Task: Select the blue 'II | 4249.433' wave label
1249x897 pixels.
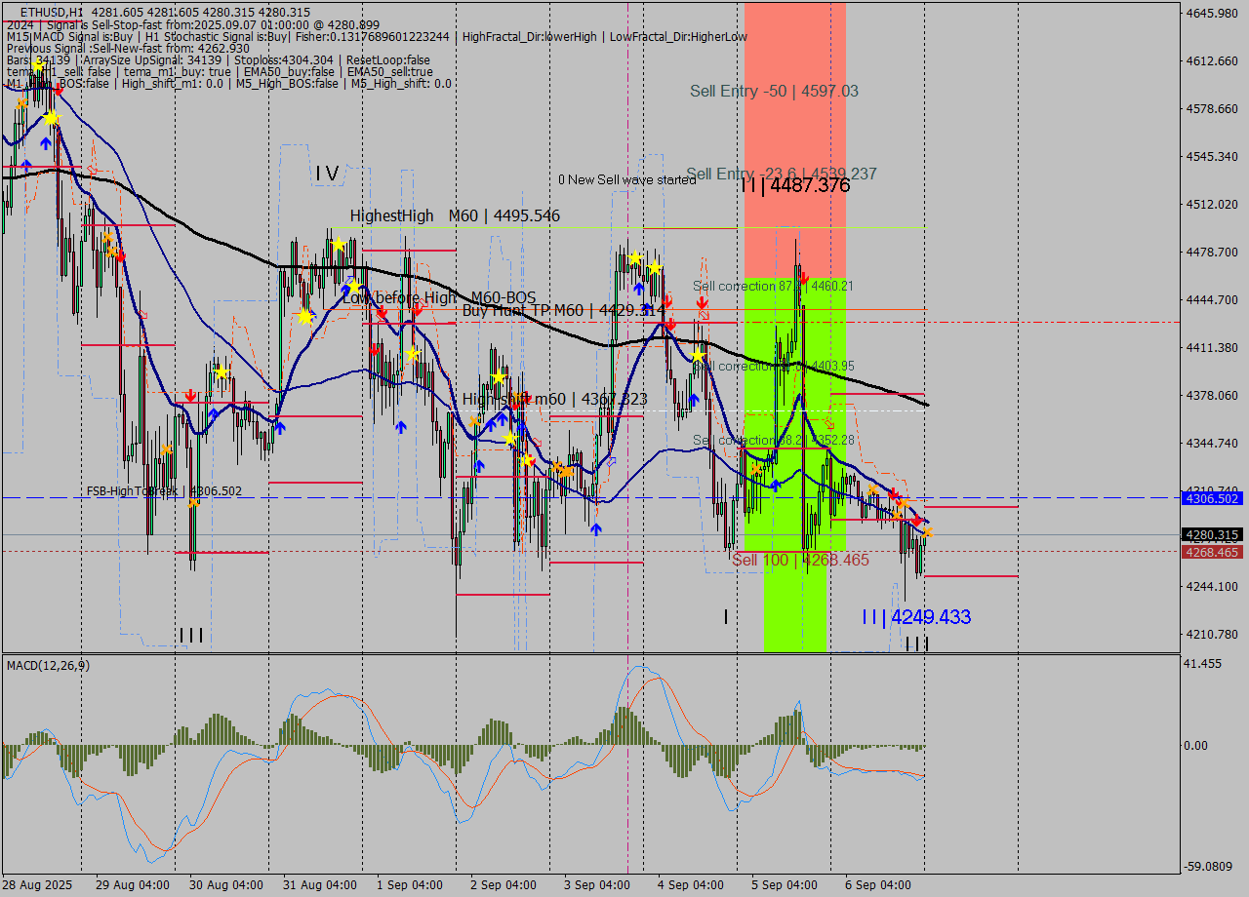Action: point(915,617)
